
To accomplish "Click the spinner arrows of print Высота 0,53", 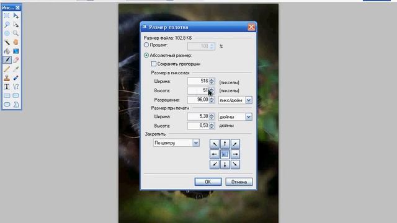I will pos(212,126).
